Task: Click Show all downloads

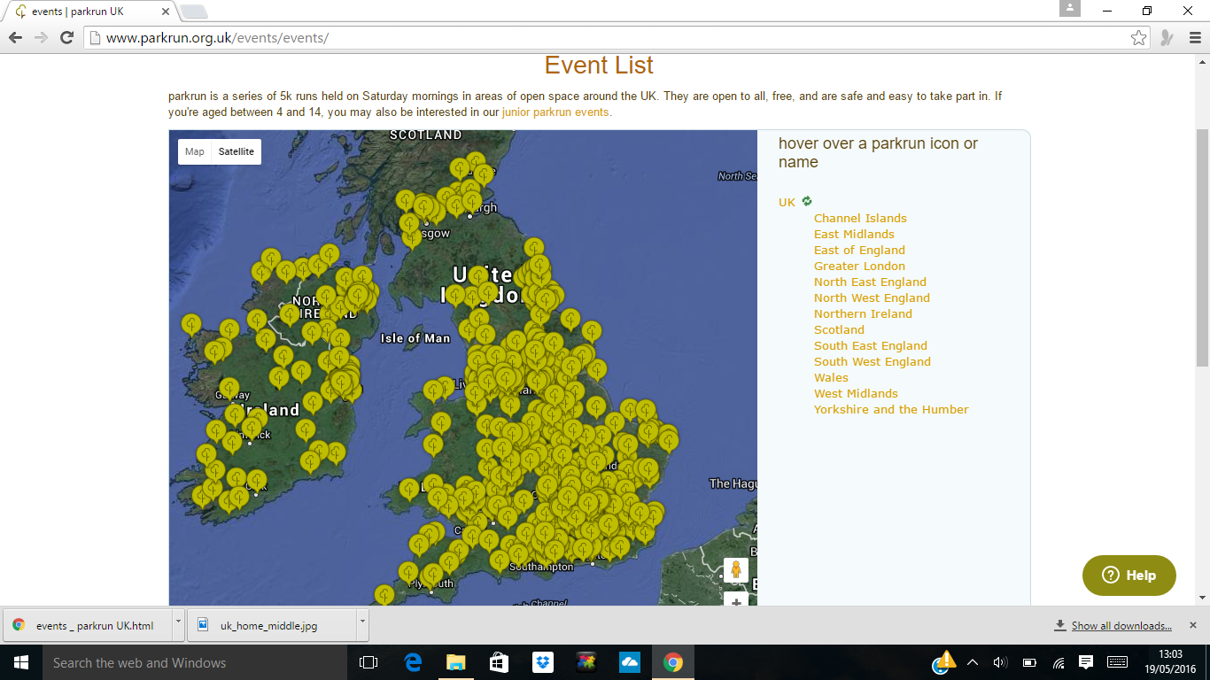Action: [x=1121, y=626]
